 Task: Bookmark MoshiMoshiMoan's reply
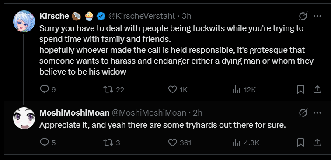[x=300, y=143]
